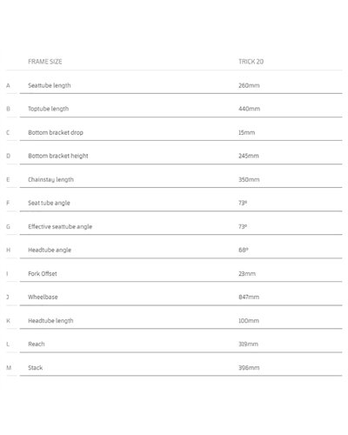Select the Wheelbase row label
348x435 pixels.
point(43,297)
